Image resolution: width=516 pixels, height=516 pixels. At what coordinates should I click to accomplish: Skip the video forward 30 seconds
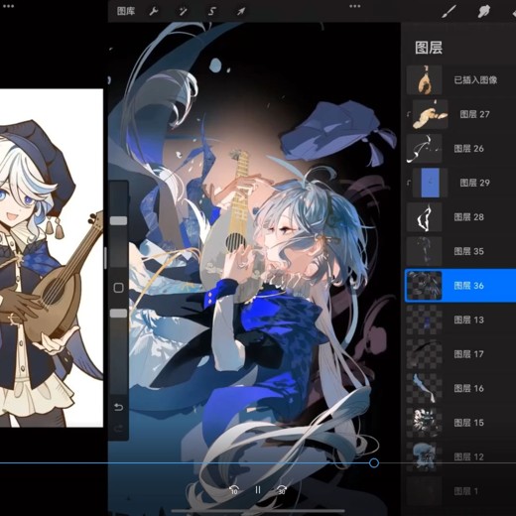[282, 490]
